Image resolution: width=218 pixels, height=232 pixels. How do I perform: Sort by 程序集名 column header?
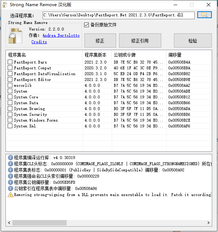coord(44,55)
